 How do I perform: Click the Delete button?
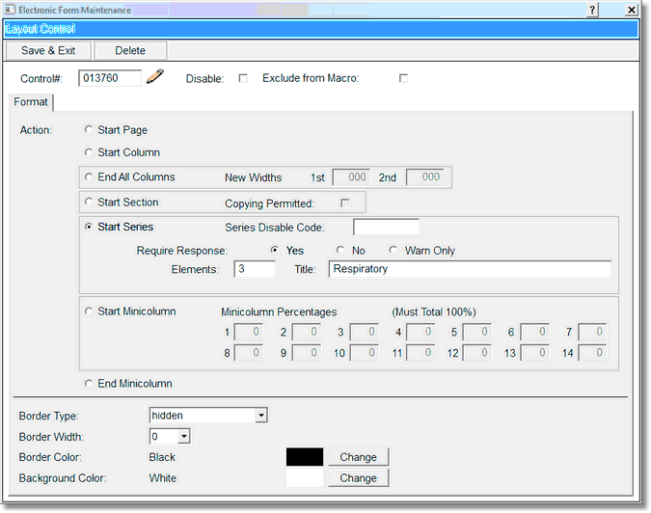tap(130, 51)
